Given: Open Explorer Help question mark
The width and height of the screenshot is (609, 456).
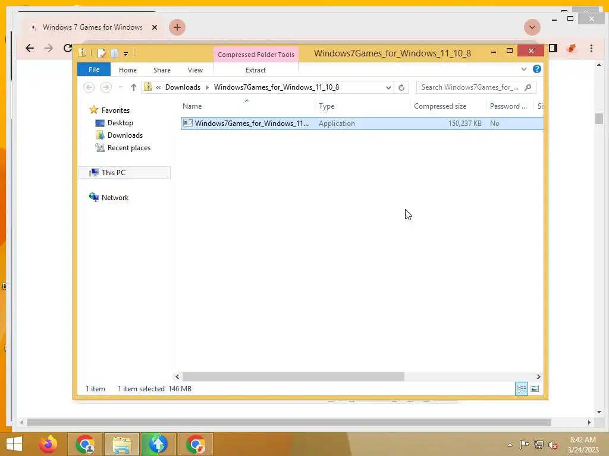Looking at the screenshot, I should click(537, 69).
